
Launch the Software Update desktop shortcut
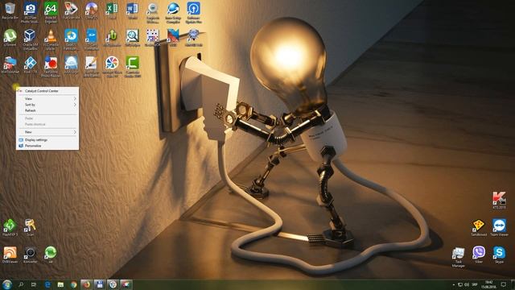(x=193, y=12)
